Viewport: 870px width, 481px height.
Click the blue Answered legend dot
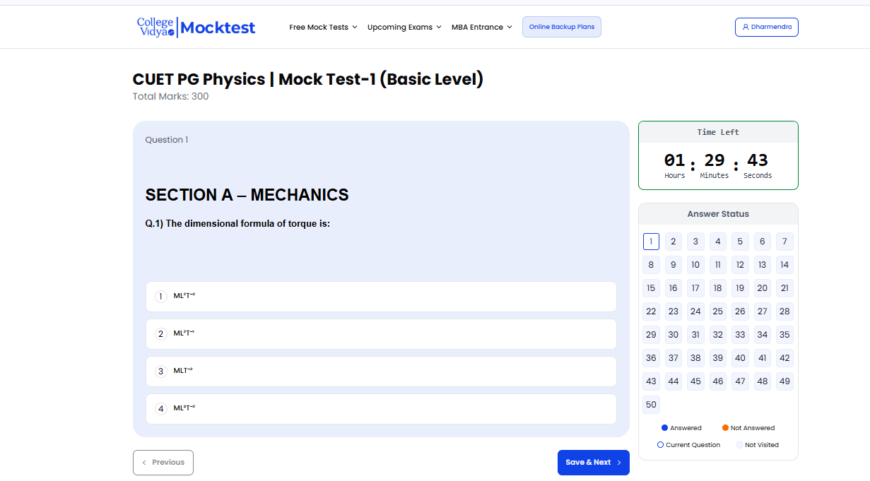pos(664,428)
